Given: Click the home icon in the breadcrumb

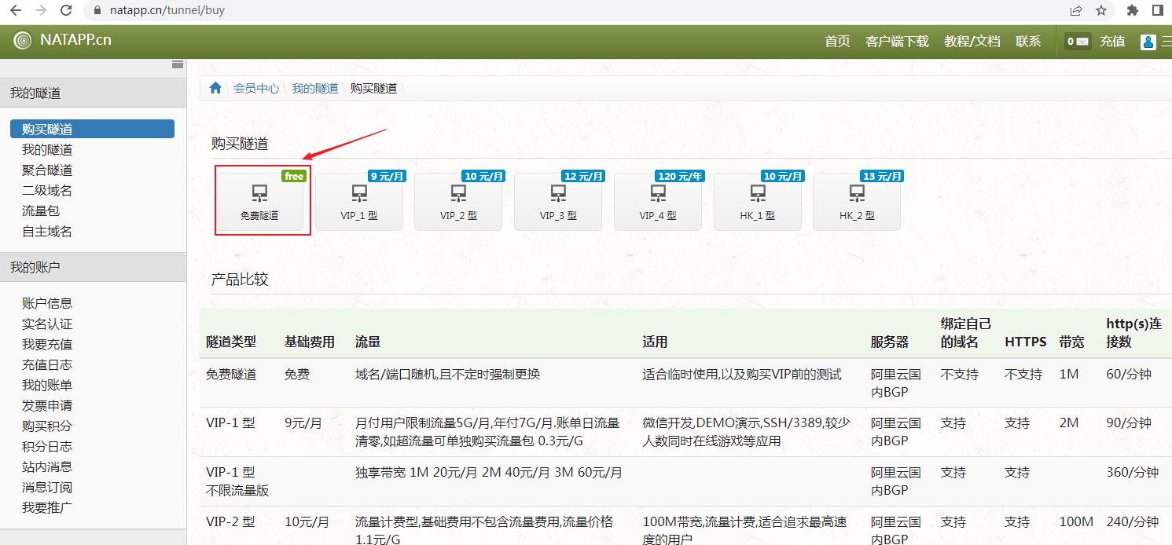Looking at the screenshot, I should (x=215, y=88).
